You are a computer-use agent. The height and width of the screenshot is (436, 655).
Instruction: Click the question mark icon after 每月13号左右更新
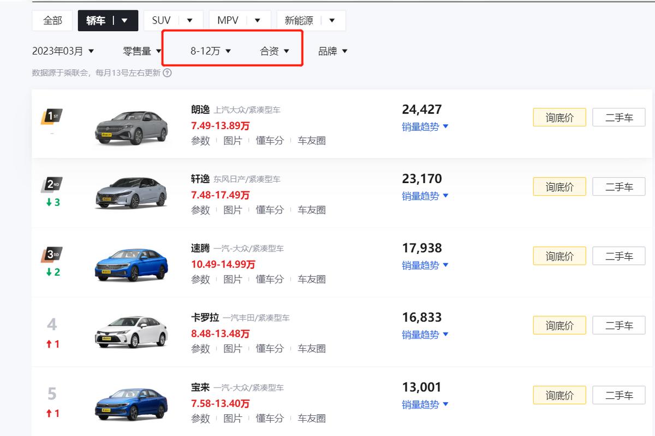coord(166,72)
